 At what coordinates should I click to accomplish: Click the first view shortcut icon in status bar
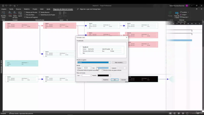click(170, 113)
